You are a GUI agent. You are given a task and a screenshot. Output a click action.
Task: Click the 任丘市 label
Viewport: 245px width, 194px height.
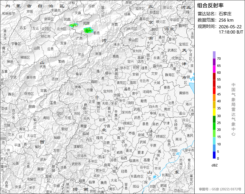click(x=144, y=81)
